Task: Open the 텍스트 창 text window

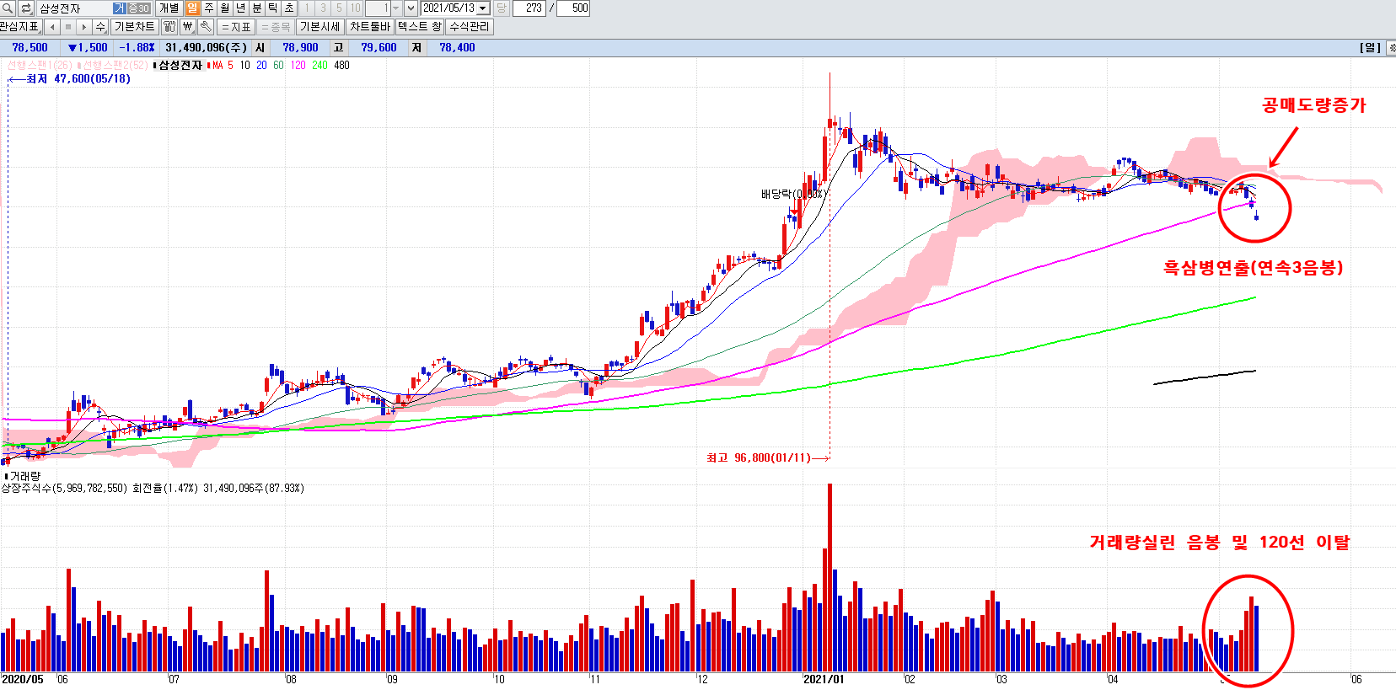Action: pyautogui.click(x=420, y=27)
